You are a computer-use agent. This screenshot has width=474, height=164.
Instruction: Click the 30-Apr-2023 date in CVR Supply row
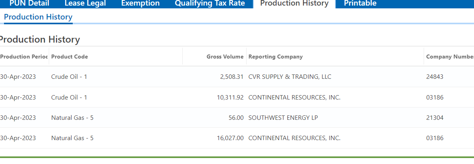tap(18, 77)
